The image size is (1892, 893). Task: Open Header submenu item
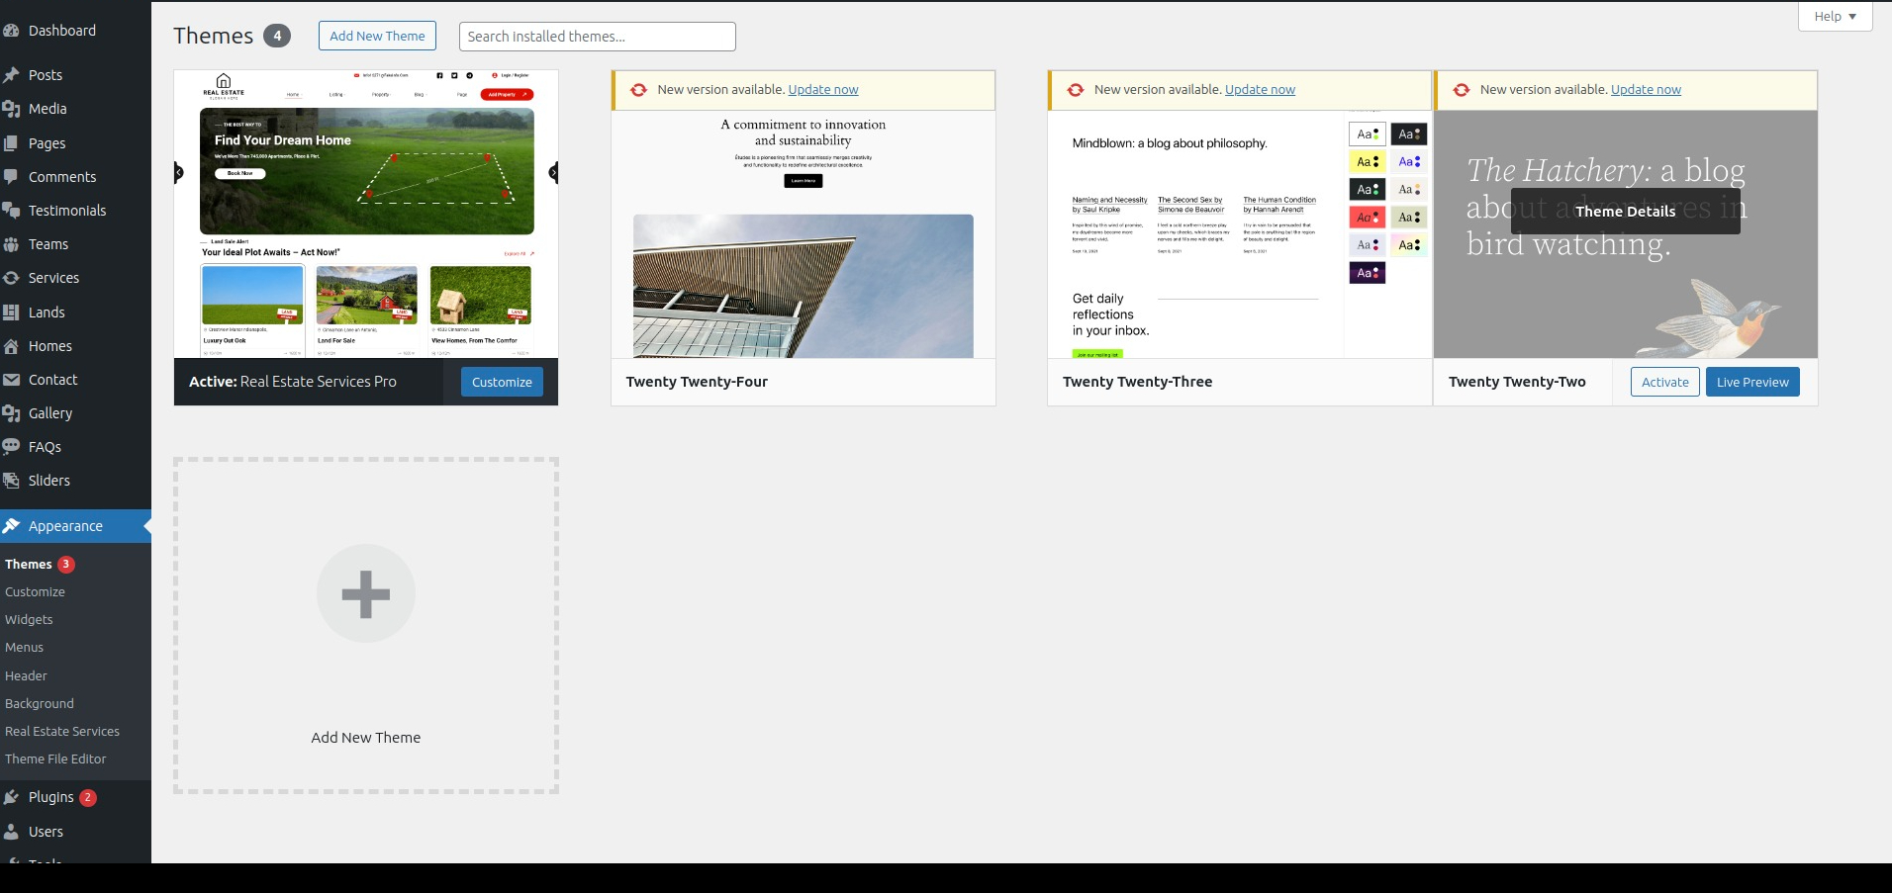26,675
